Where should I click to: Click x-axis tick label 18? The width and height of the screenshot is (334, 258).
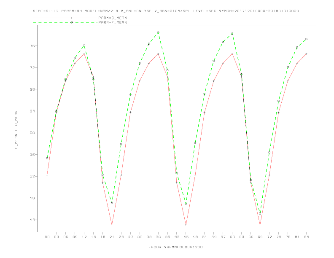102,237
